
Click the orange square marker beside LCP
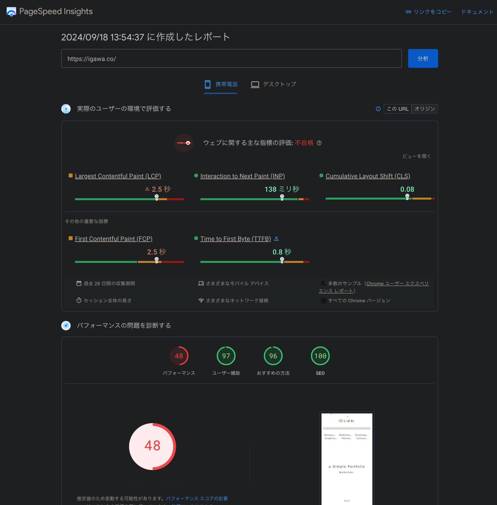coord(70,176)
